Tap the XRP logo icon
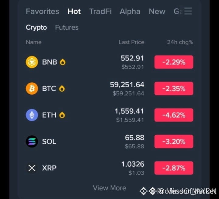Viewport: 219px width, 199px height. (x=32, y=168)
